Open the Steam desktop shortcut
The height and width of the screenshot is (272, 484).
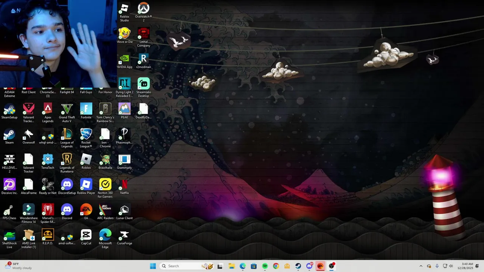pos(9,136)
